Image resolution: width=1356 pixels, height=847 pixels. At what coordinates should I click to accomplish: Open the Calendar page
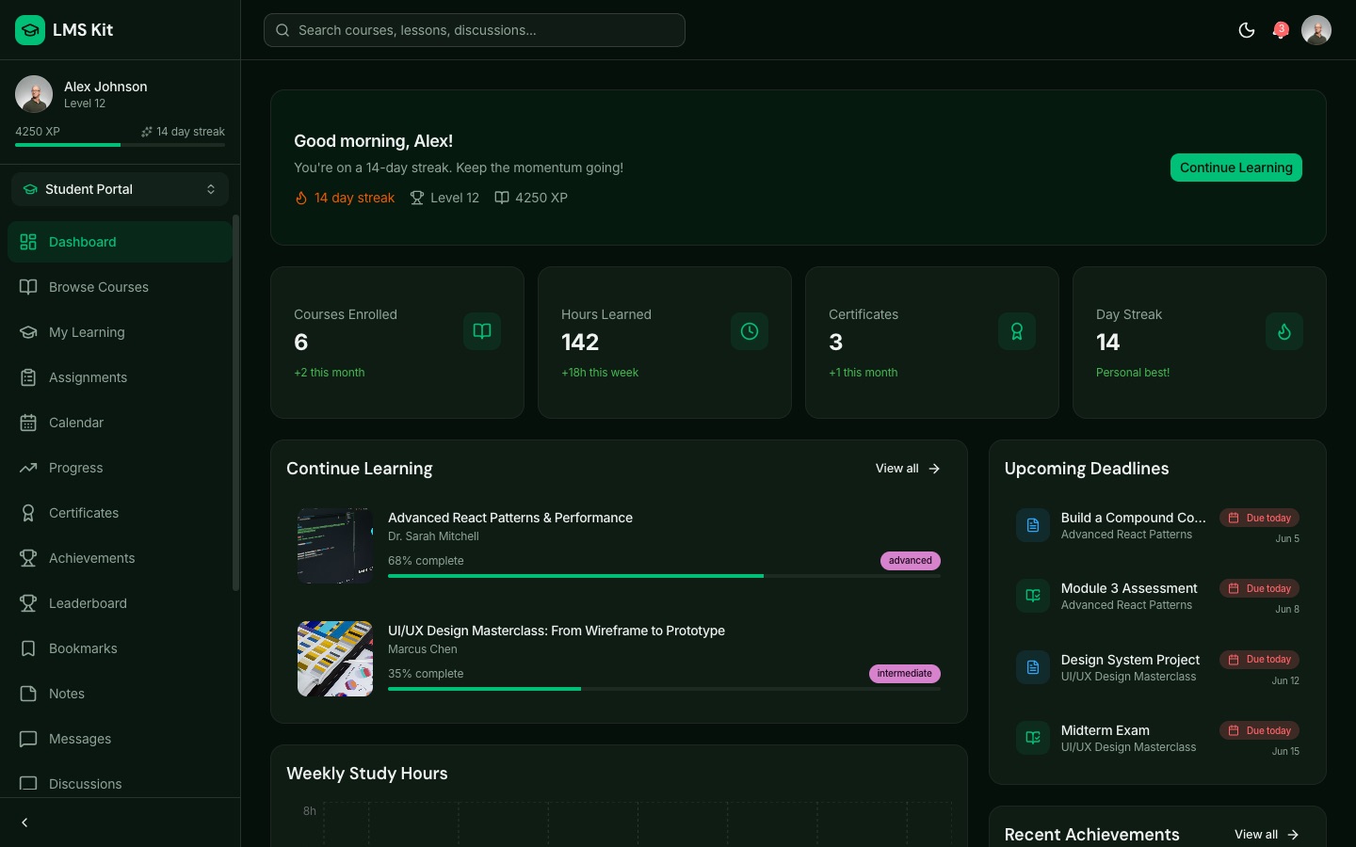pyautogui.click(x=120, y=423)
